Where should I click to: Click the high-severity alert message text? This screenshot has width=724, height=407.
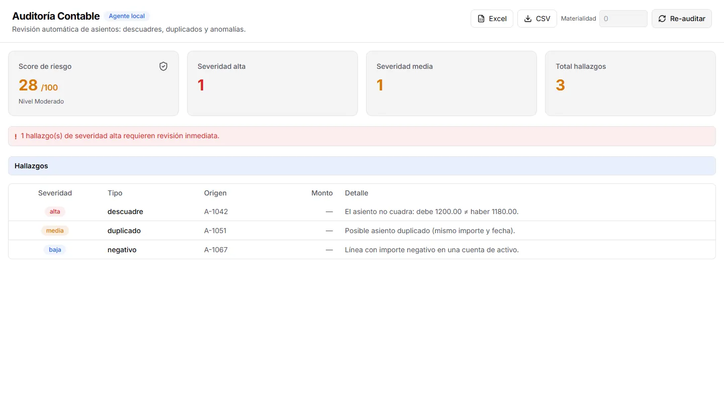click(x=120, y=136)
